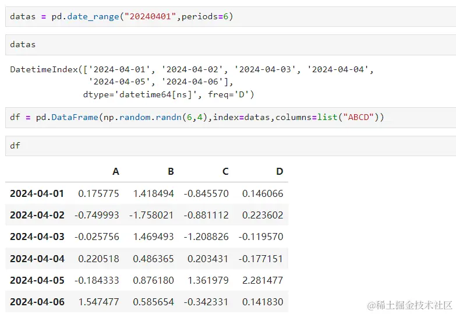Viewport: 456px width, 314px height.
Task: Click cell value -0.749993
Action: tap(97, 215)
